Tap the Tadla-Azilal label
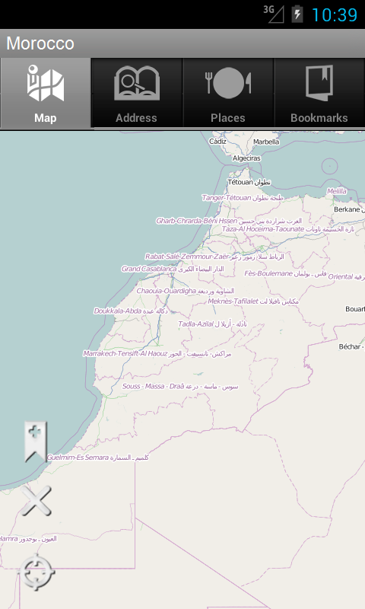Screen dimensions: 365x609 click(x=212, y=324)
